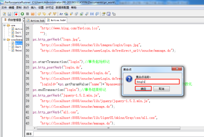Click the 集合点名称 text input field

(157, 82)
